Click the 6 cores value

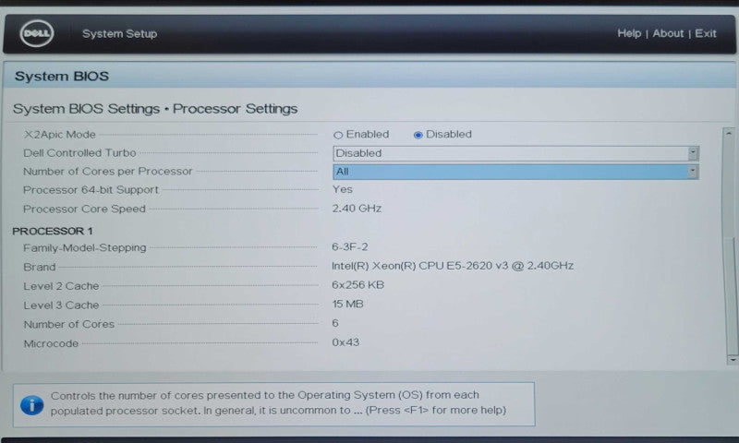(335, 323)
